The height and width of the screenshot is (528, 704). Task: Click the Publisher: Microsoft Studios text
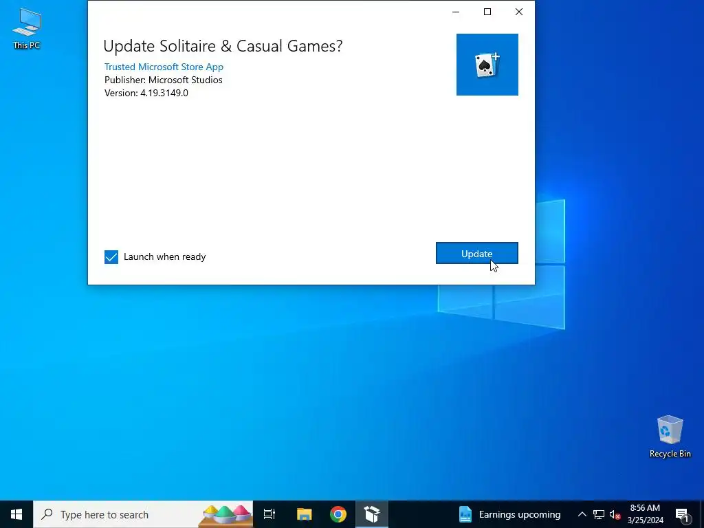coord(164,80)
